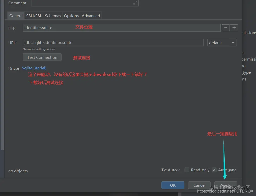Click the plus button beside File field
Viewport: 256px width, 196px height.
[x=234, y=28]
